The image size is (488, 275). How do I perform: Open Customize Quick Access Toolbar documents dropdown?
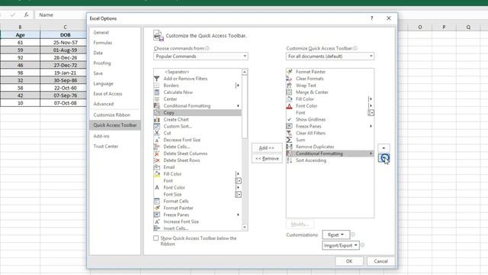click(330, 56)
